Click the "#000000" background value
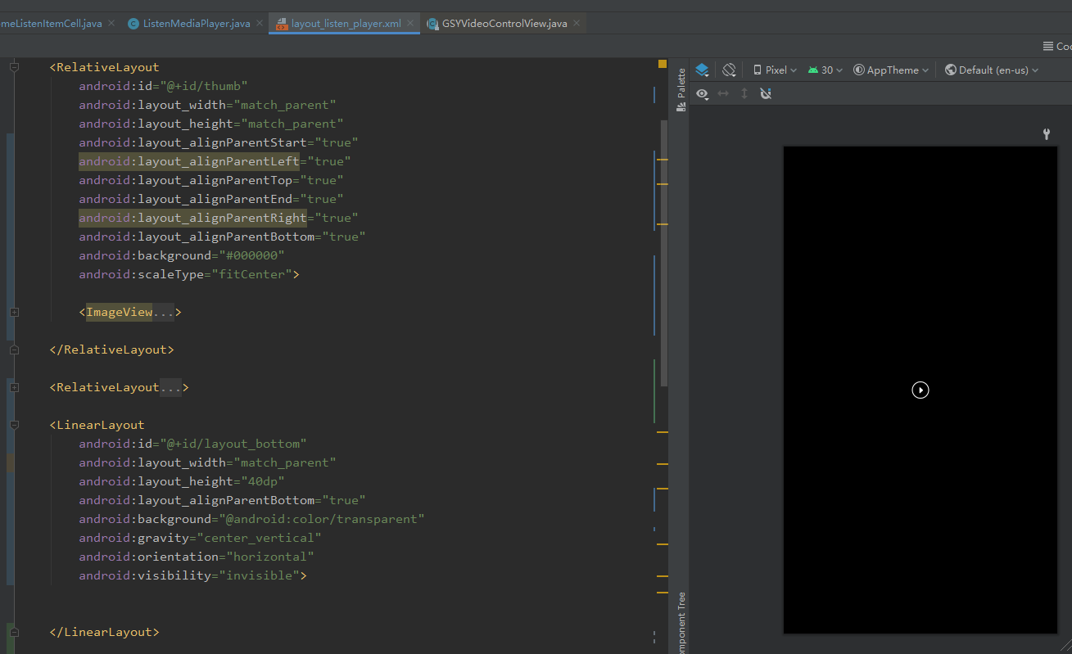The image size is (1072, 654). click(251, 255)
